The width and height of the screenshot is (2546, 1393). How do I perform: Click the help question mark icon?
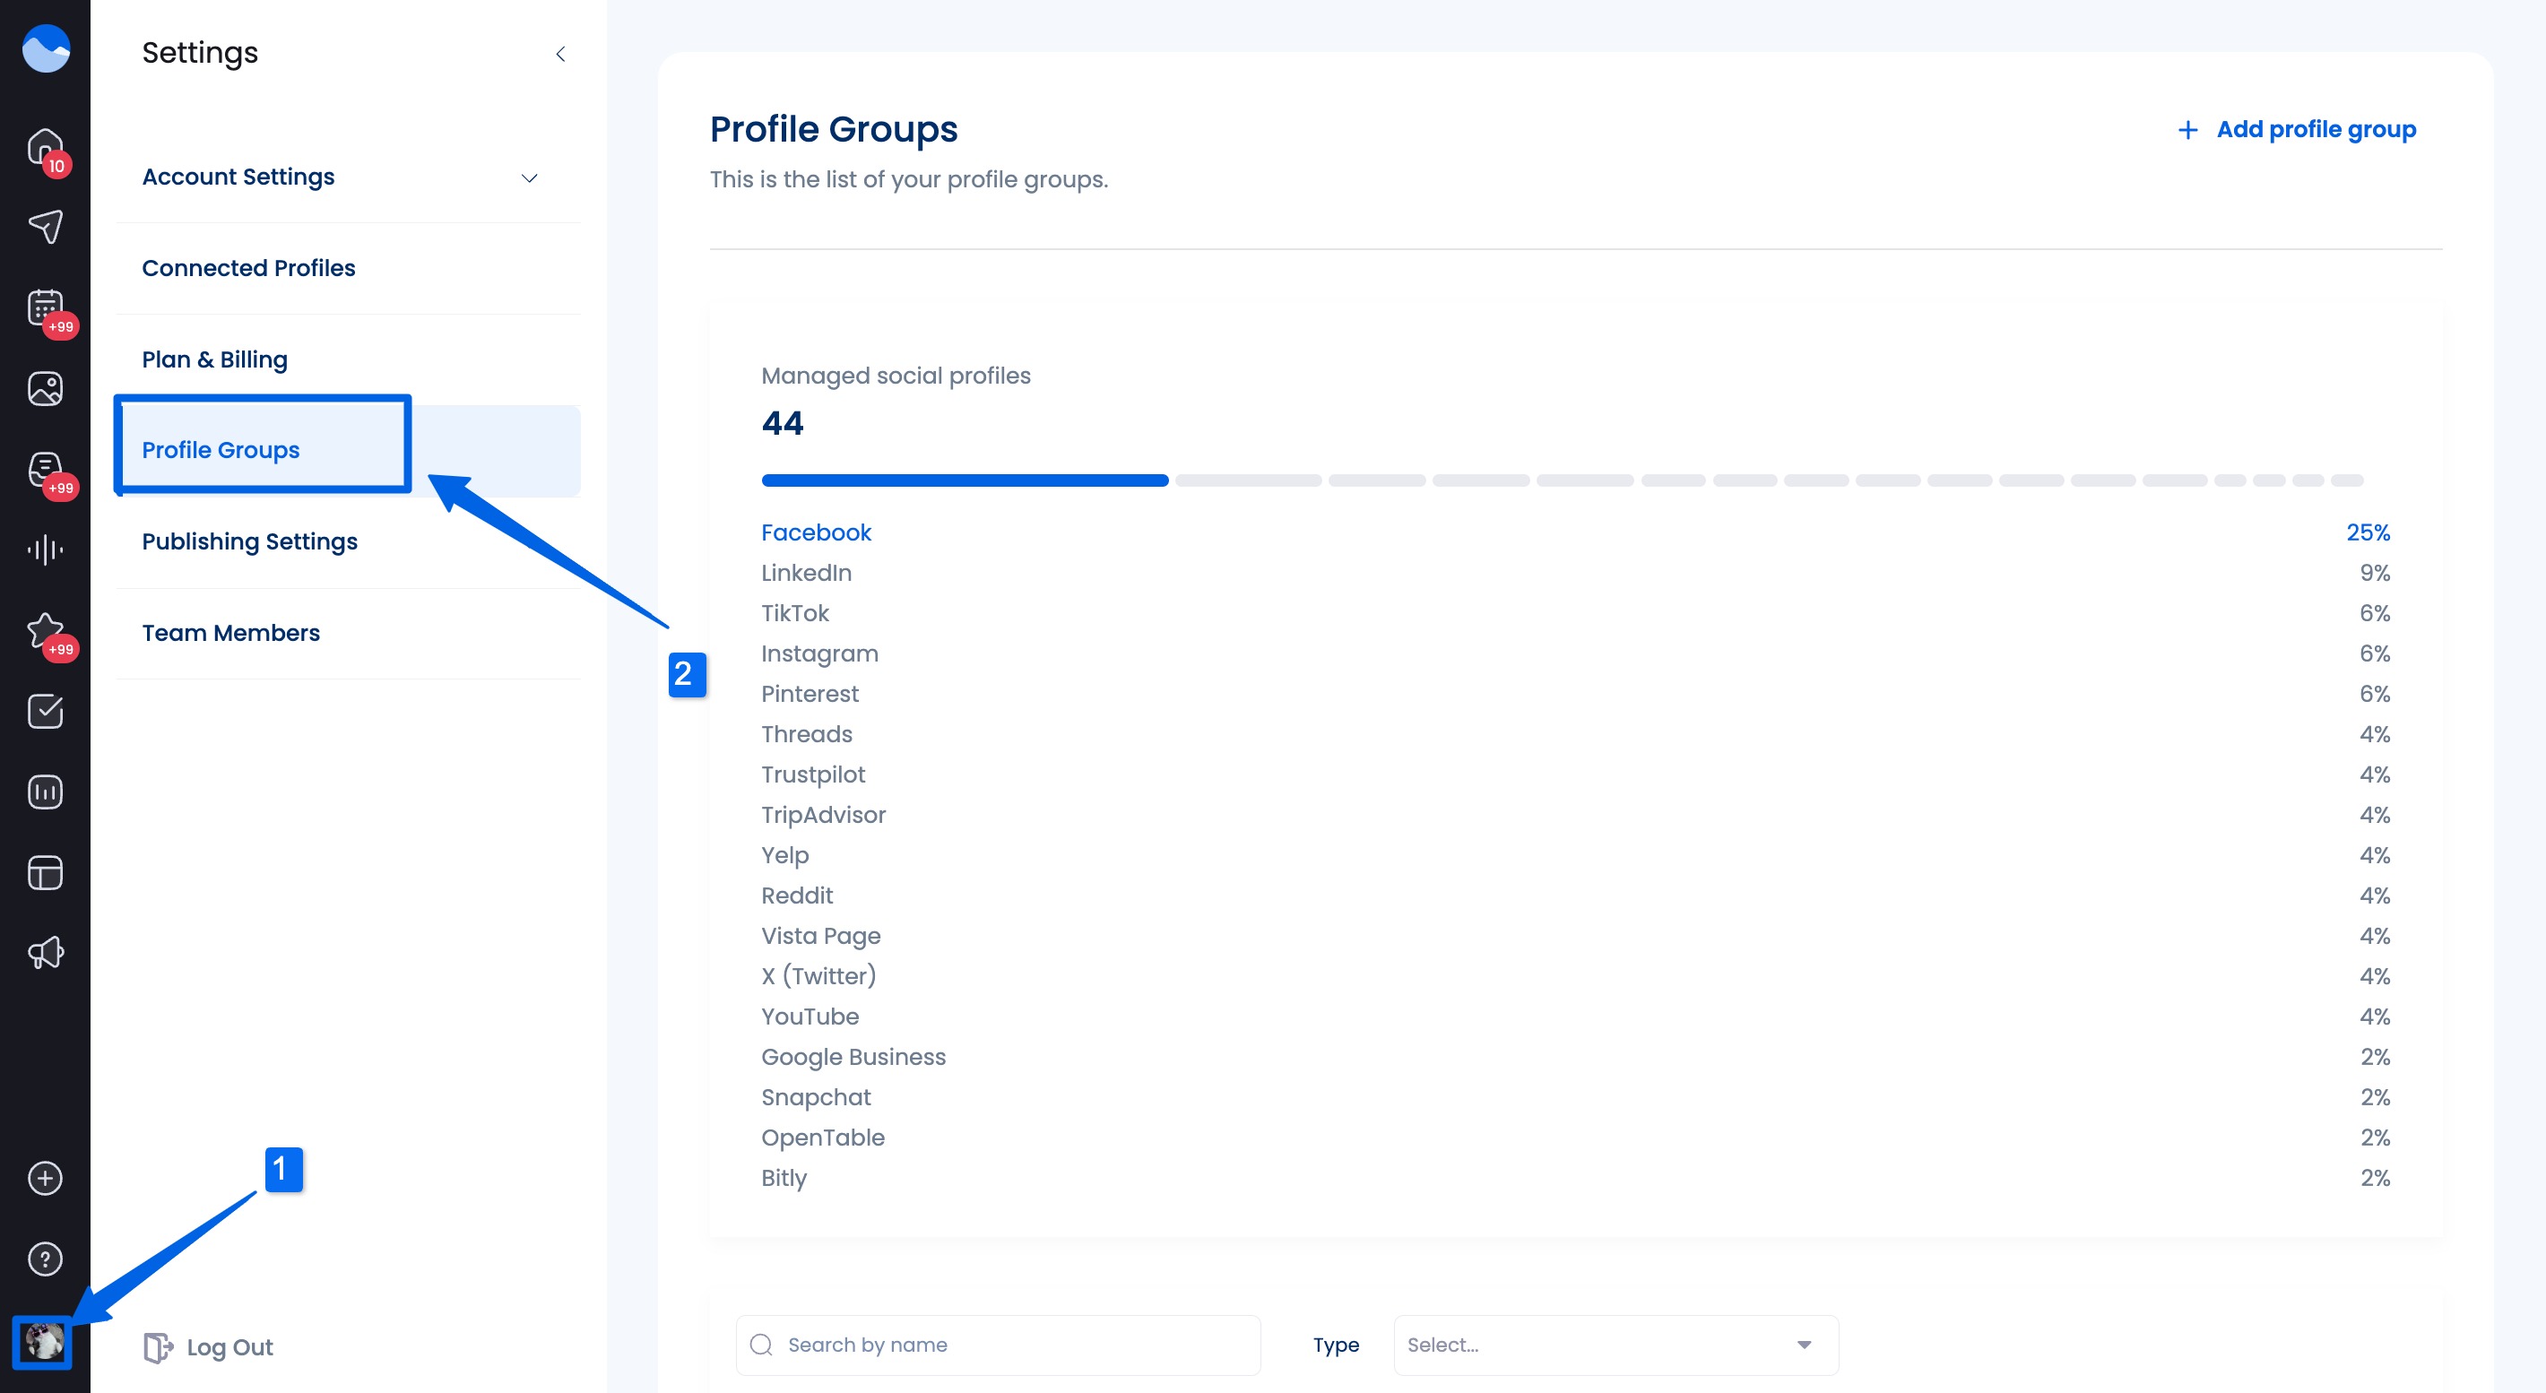coord(45,1259)
